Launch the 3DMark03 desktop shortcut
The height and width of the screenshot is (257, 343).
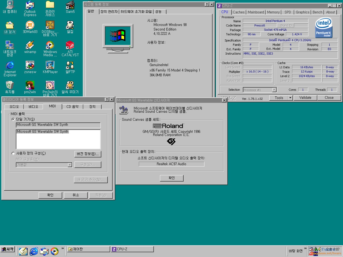pos(30,27)
